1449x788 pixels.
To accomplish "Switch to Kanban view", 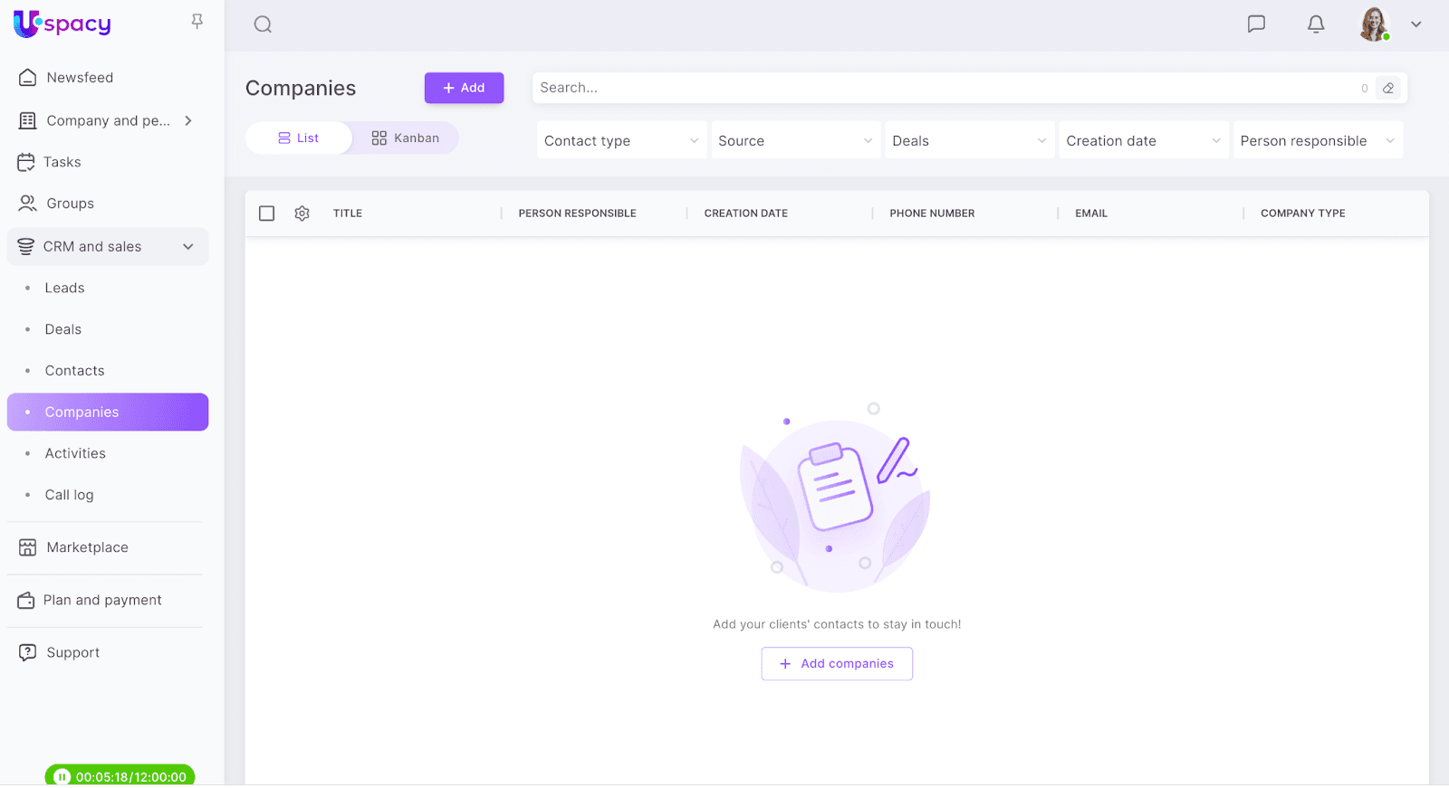I will click(x=405, y=138).
